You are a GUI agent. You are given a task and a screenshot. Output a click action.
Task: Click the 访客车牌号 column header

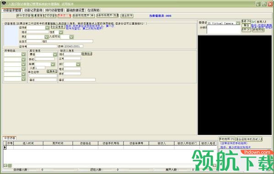click(x=136, y=143)
